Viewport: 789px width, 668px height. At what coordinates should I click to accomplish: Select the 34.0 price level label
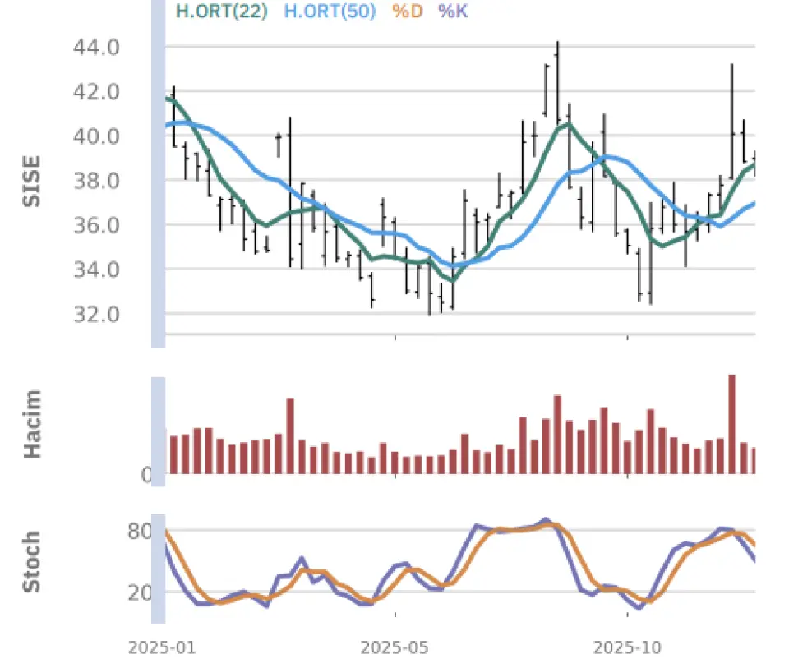click(x=97, y=270)
